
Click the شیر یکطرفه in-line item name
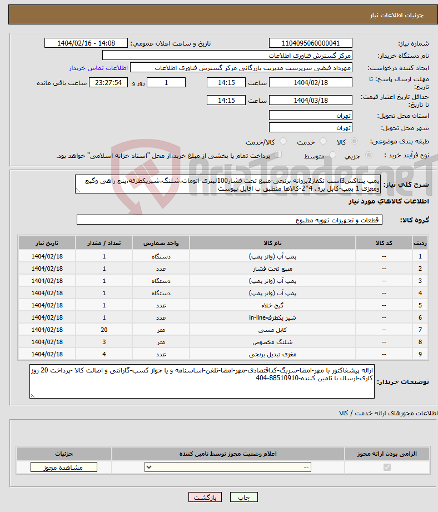(x=272, y=318)
